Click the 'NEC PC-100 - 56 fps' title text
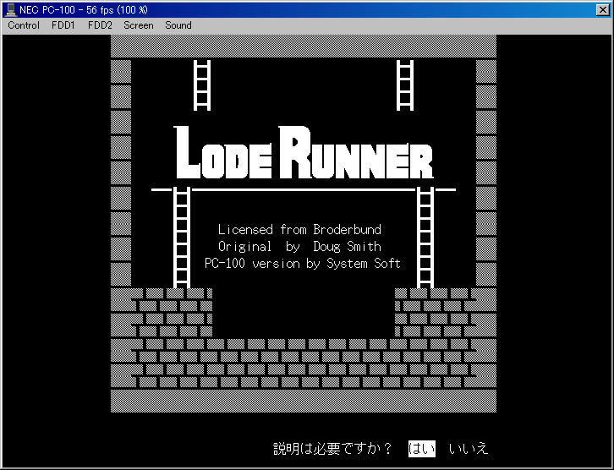The width and height of the screenshot is (614, 470). click(x=84, y=10)
